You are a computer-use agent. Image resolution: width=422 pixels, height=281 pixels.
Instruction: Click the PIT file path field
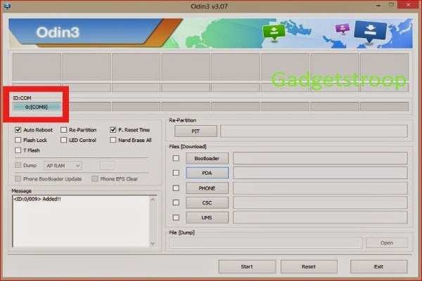pos(314,131)
